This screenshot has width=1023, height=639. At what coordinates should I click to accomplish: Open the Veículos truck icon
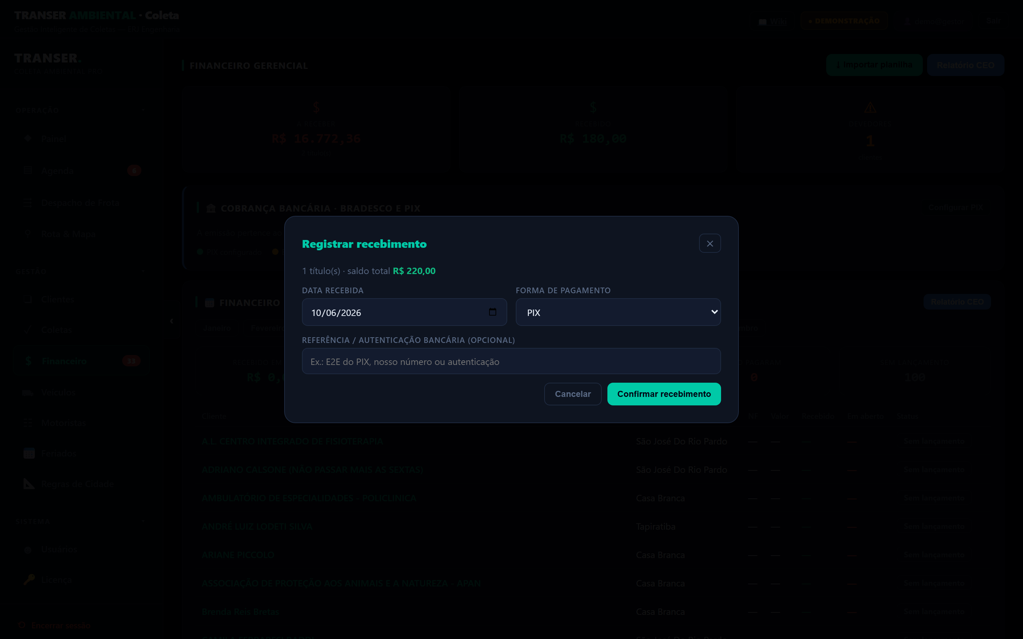(x=28, y=392)
